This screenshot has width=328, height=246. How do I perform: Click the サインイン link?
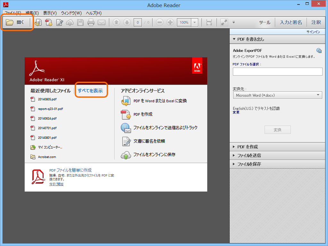313,32
